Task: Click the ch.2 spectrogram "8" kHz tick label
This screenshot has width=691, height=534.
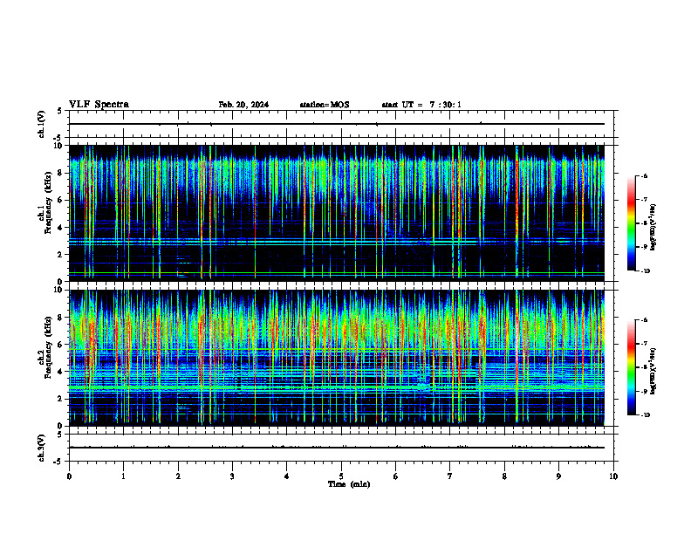Action: click(60, 318)
